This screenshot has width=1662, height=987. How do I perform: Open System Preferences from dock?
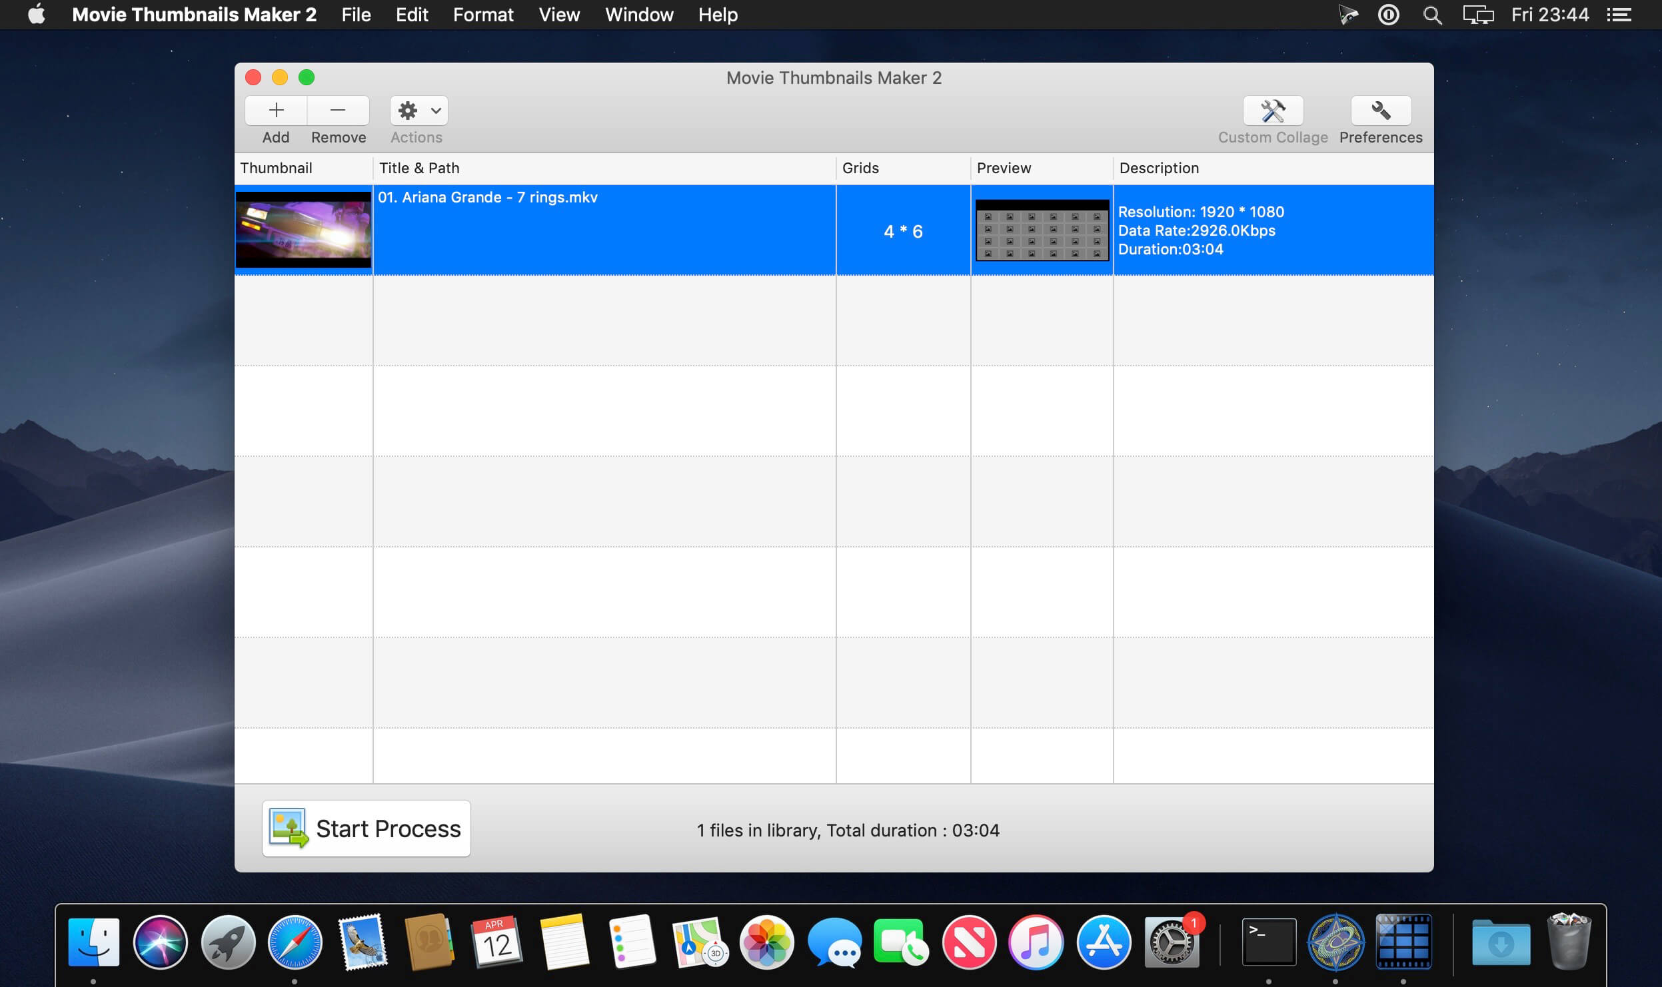pyautogui.click(x=1172, y=942)
